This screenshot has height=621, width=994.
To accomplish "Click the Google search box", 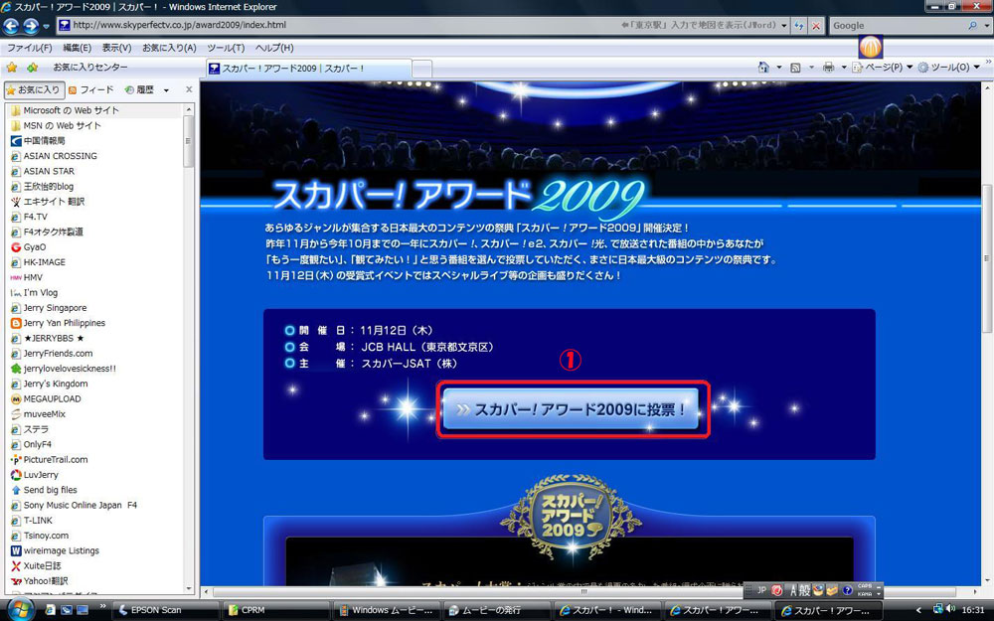I will [899, 26].
